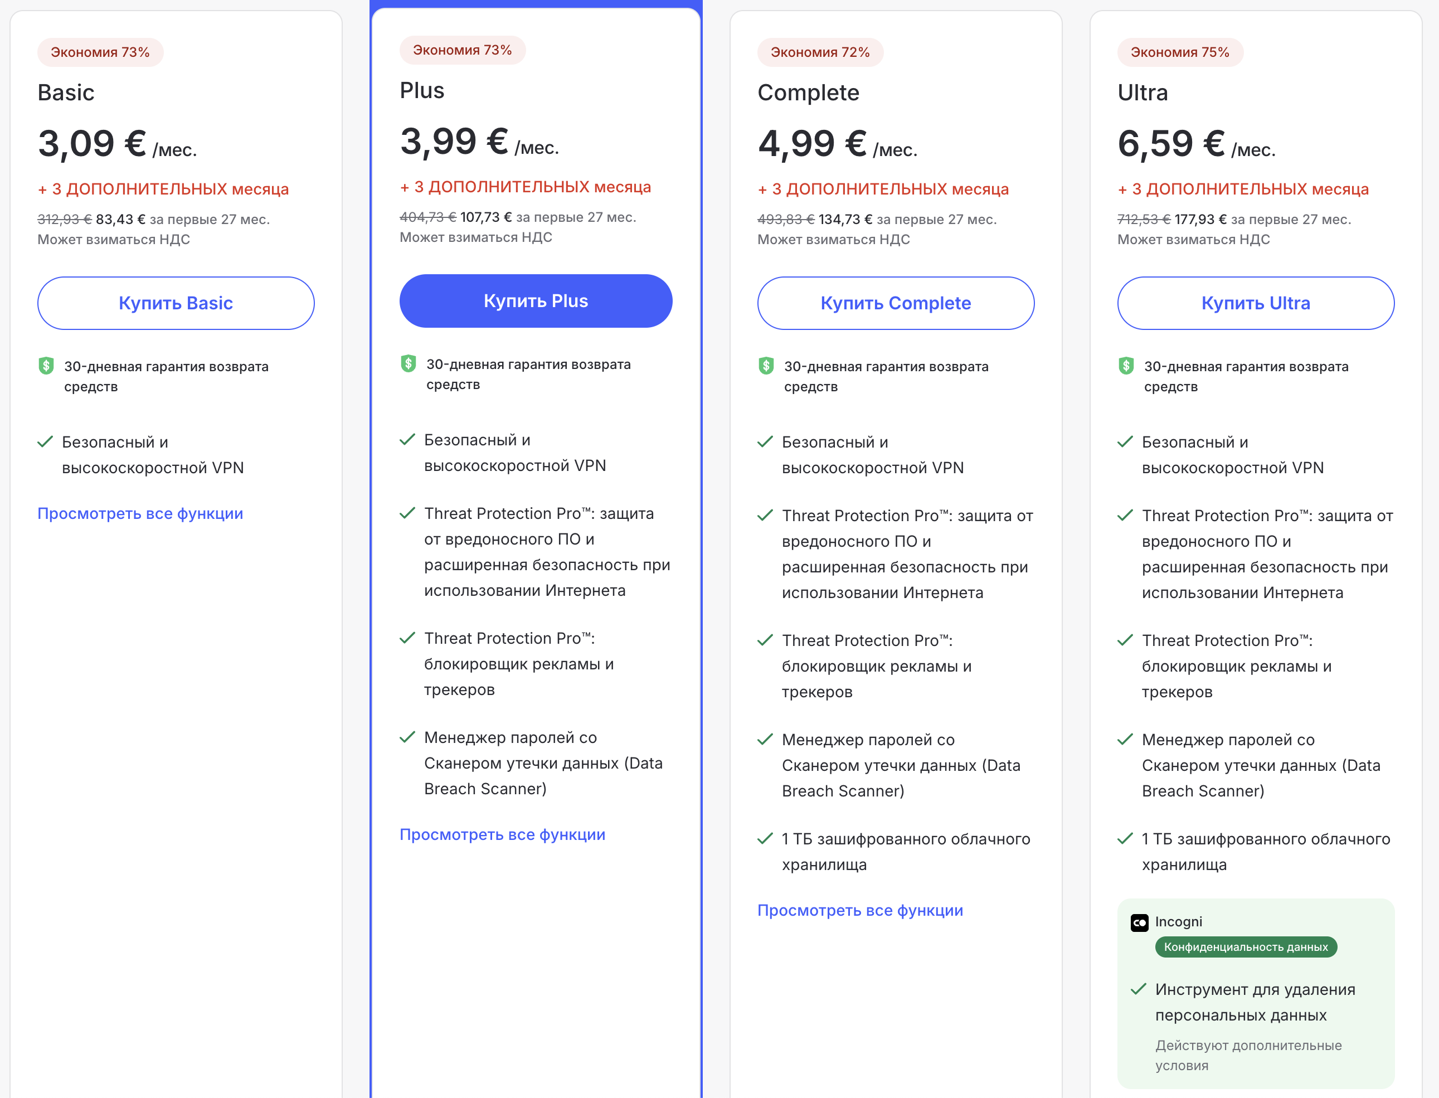Viewport: 1439px width, 1098px height.
Task: Click + 3 ДОПОЛНИТЕЛЬНЫХ месяца on Basic card
Action: pyautogui.click(x=163, y=190)
